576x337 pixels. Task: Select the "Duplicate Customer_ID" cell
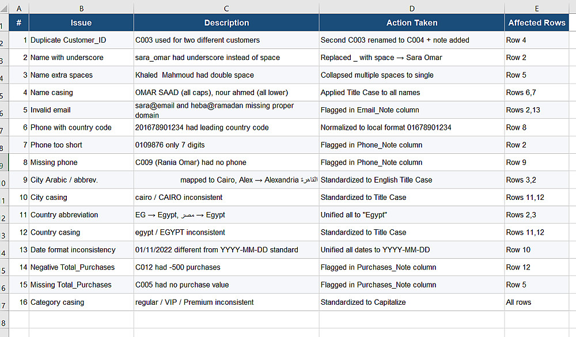81,40
